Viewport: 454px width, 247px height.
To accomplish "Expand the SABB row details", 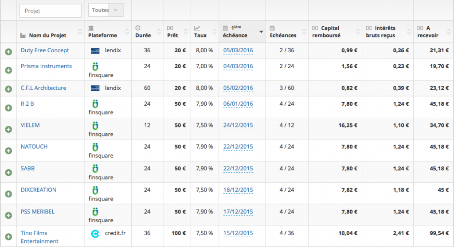I will tap(8, 172).
